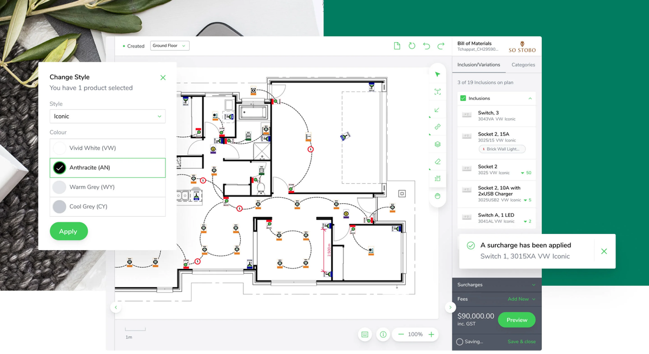This screenshot has height=354, width=649.
Task: Click the Bill of Materials title
Action: coord(474,43)
